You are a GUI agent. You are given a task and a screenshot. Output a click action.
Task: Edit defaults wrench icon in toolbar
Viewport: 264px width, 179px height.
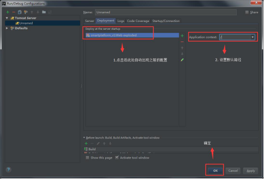tap(26, 12)
